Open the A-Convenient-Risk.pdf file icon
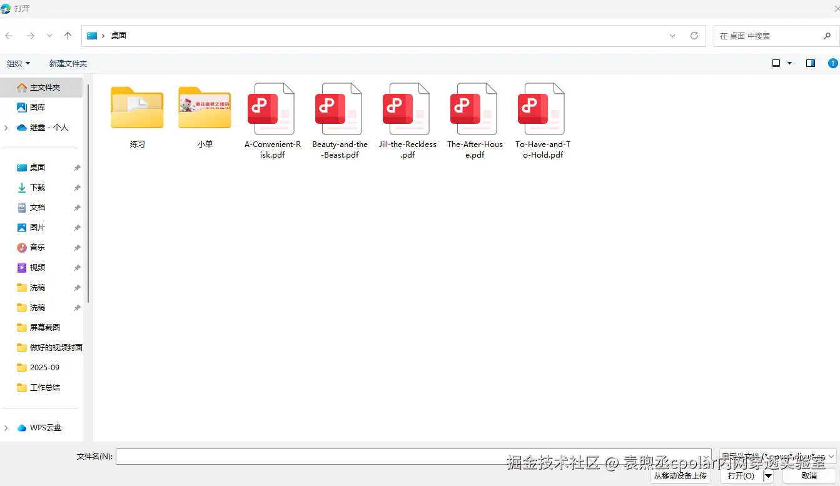This screenshot has height=486, width=840. pos(271,109)
